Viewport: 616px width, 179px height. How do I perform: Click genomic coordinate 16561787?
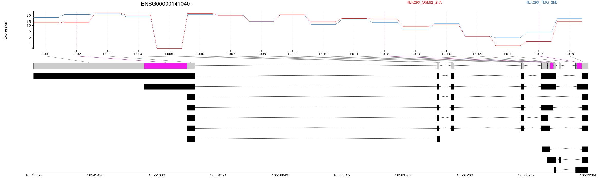403,175
